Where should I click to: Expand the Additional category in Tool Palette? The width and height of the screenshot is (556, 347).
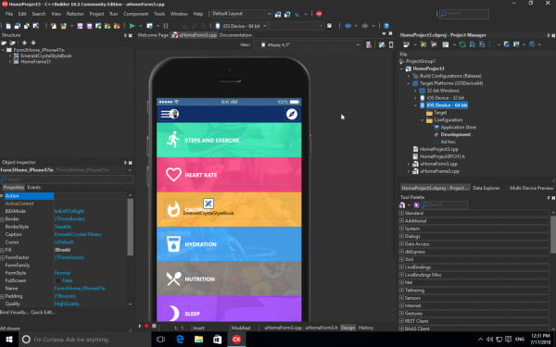coord(402,221)
